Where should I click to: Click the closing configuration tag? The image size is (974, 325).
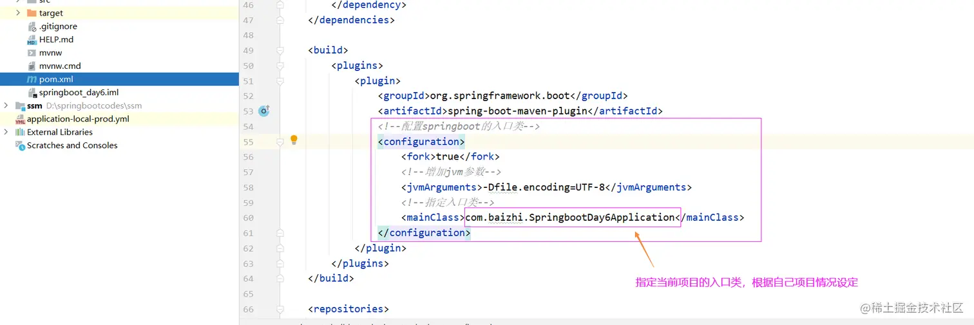(x=425, y=233)
